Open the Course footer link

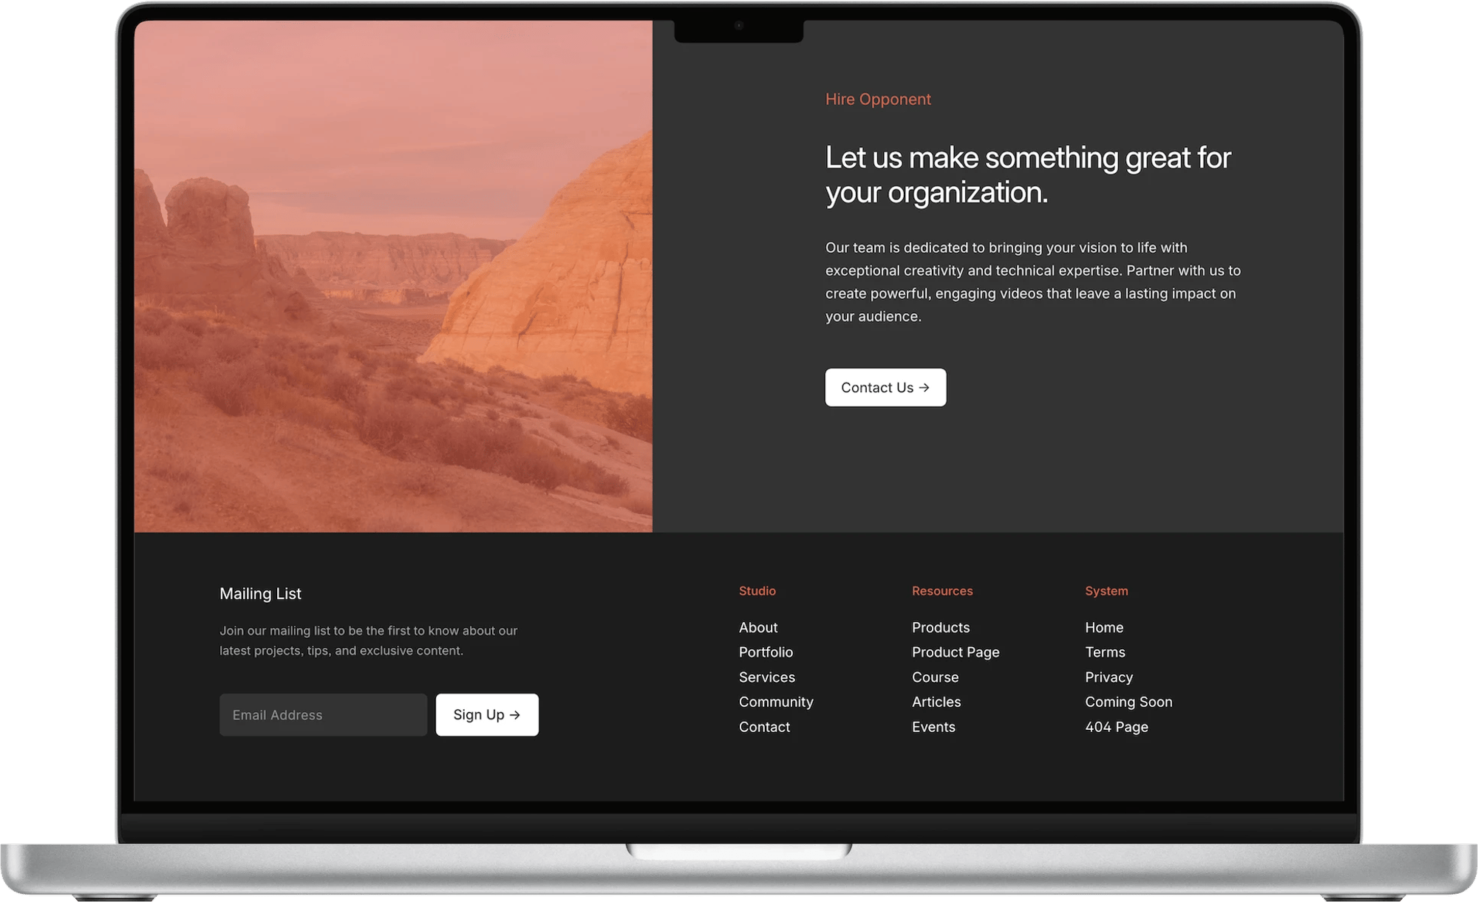pos(935,677)
